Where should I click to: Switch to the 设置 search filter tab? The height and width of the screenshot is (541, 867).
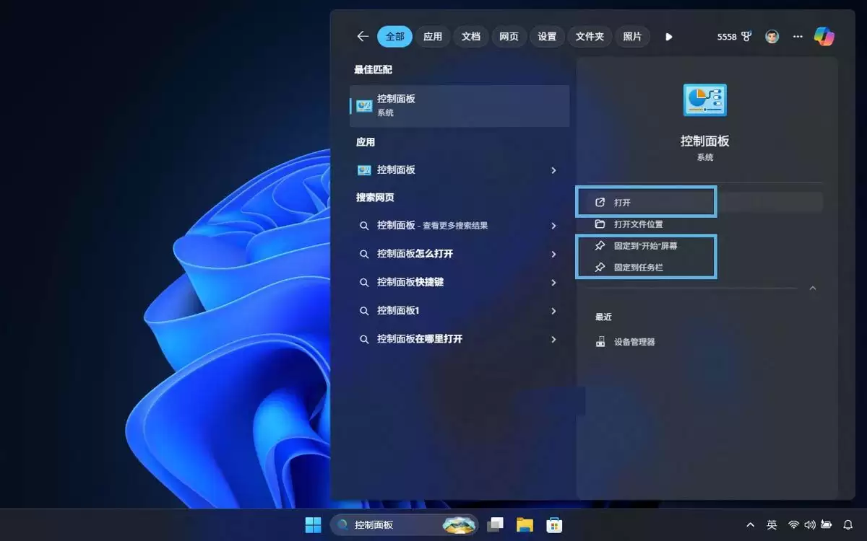click(547, 36)
